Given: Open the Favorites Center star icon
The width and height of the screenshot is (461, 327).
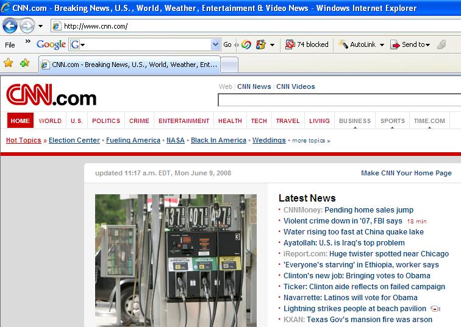Looking at the screenshot, I should coord(9,63).
